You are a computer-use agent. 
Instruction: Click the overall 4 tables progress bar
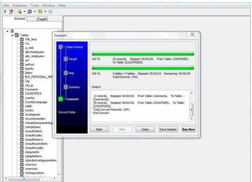[143, 68]
